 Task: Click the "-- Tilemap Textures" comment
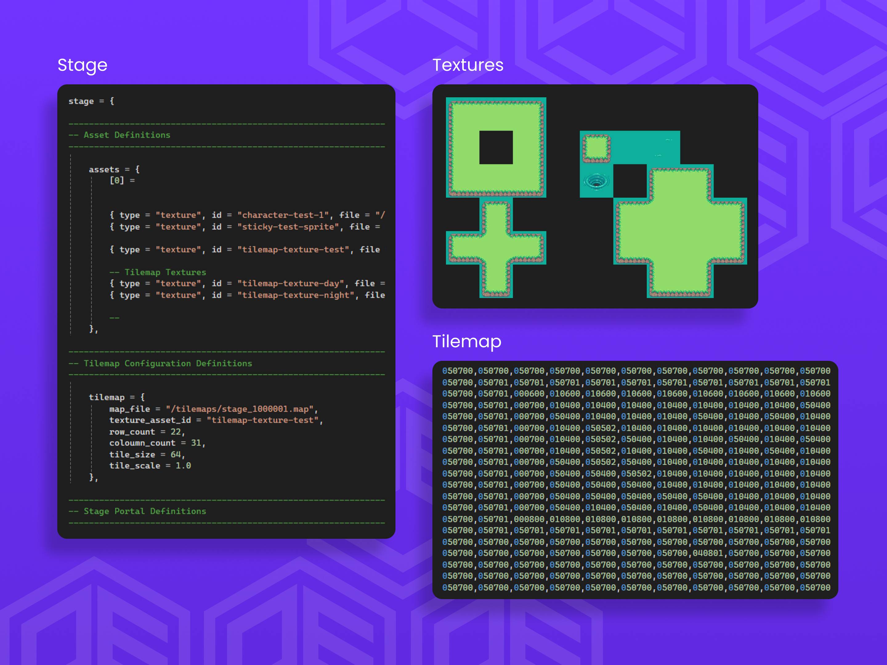pos(158,272)
